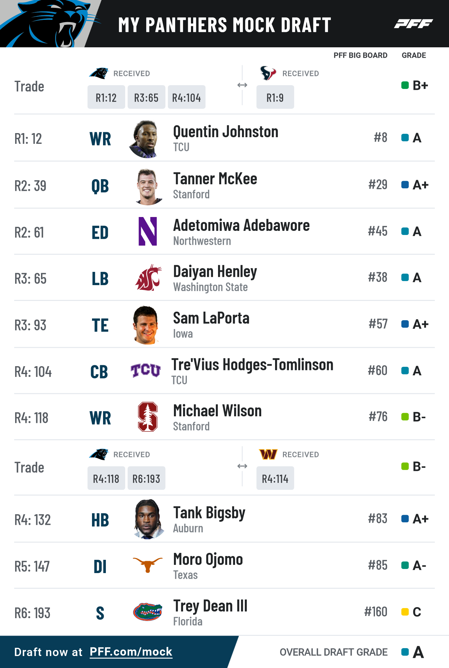Screen dimensions: 449x668
Task: Click Quentin Johnston's headshot photo
Action: pos(144,139)
